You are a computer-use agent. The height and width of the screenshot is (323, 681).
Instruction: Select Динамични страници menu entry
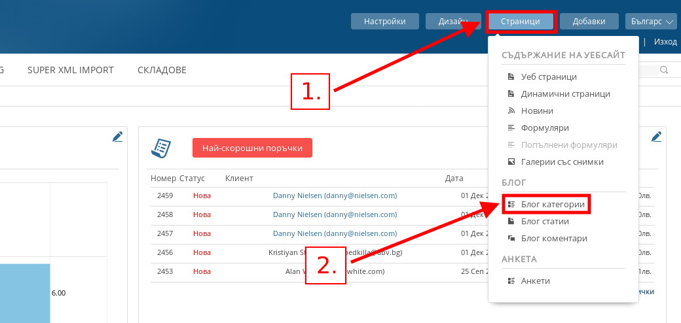[x=565, y=93]
